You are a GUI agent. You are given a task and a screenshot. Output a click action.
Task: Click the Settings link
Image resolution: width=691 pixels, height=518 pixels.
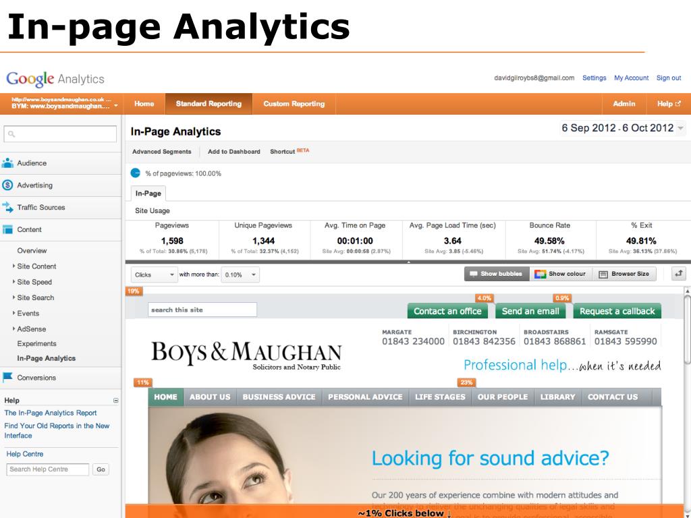[595, 78]
